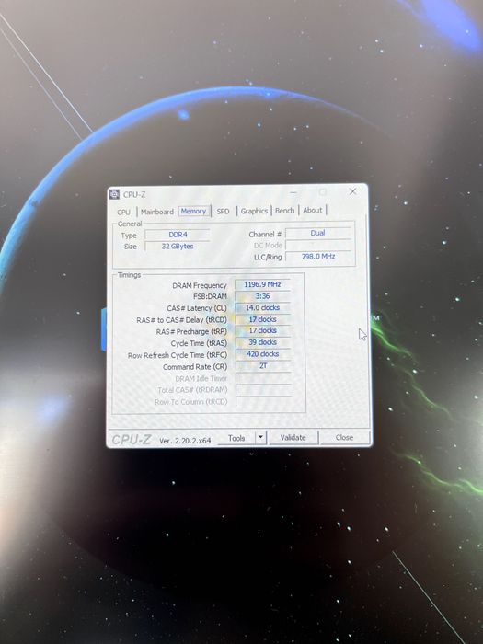Click the Validate button

(x=293, y=437)
